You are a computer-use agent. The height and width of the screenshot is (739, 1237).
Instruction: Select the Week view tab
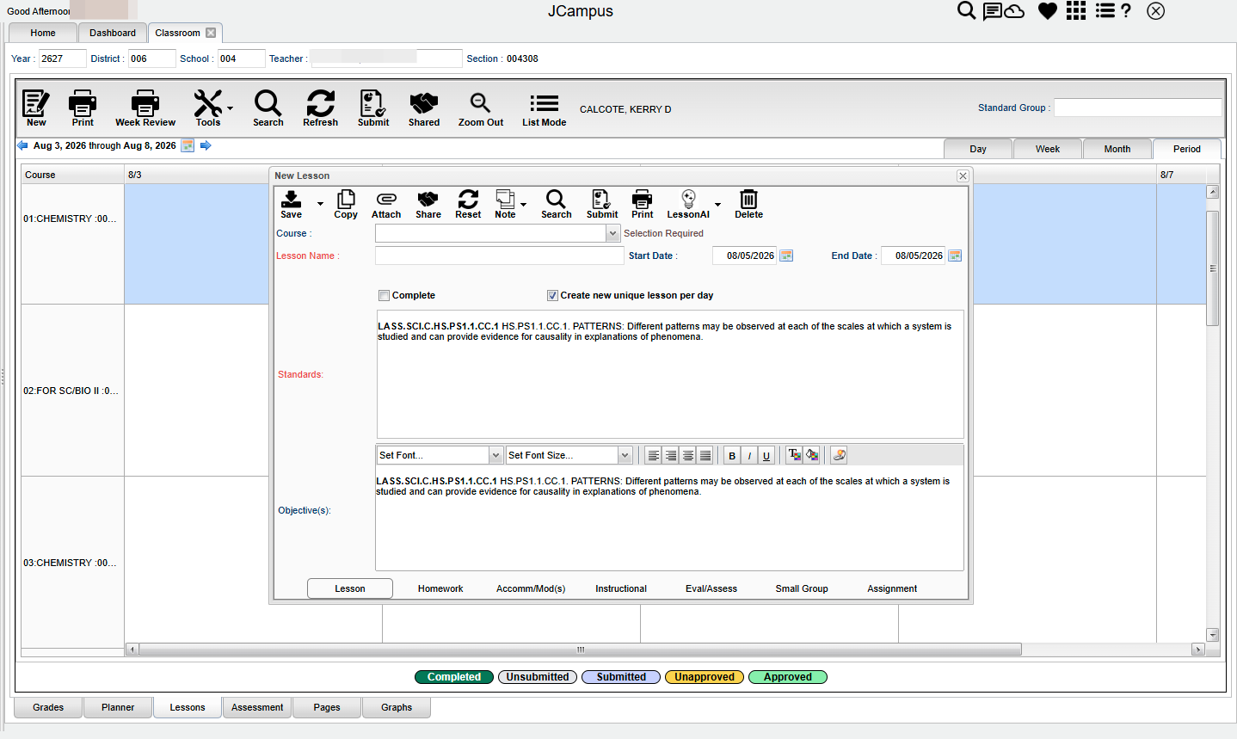point(1048,149)
